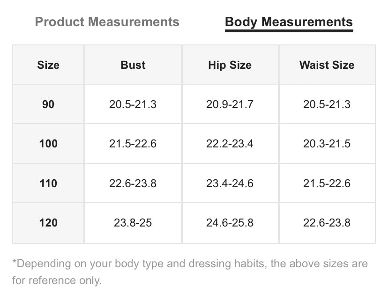This screenshot has width=388, height=307.
Task: Click hip value 22.2-23.4
Action: pyautogui.click(x=230, y=144)
